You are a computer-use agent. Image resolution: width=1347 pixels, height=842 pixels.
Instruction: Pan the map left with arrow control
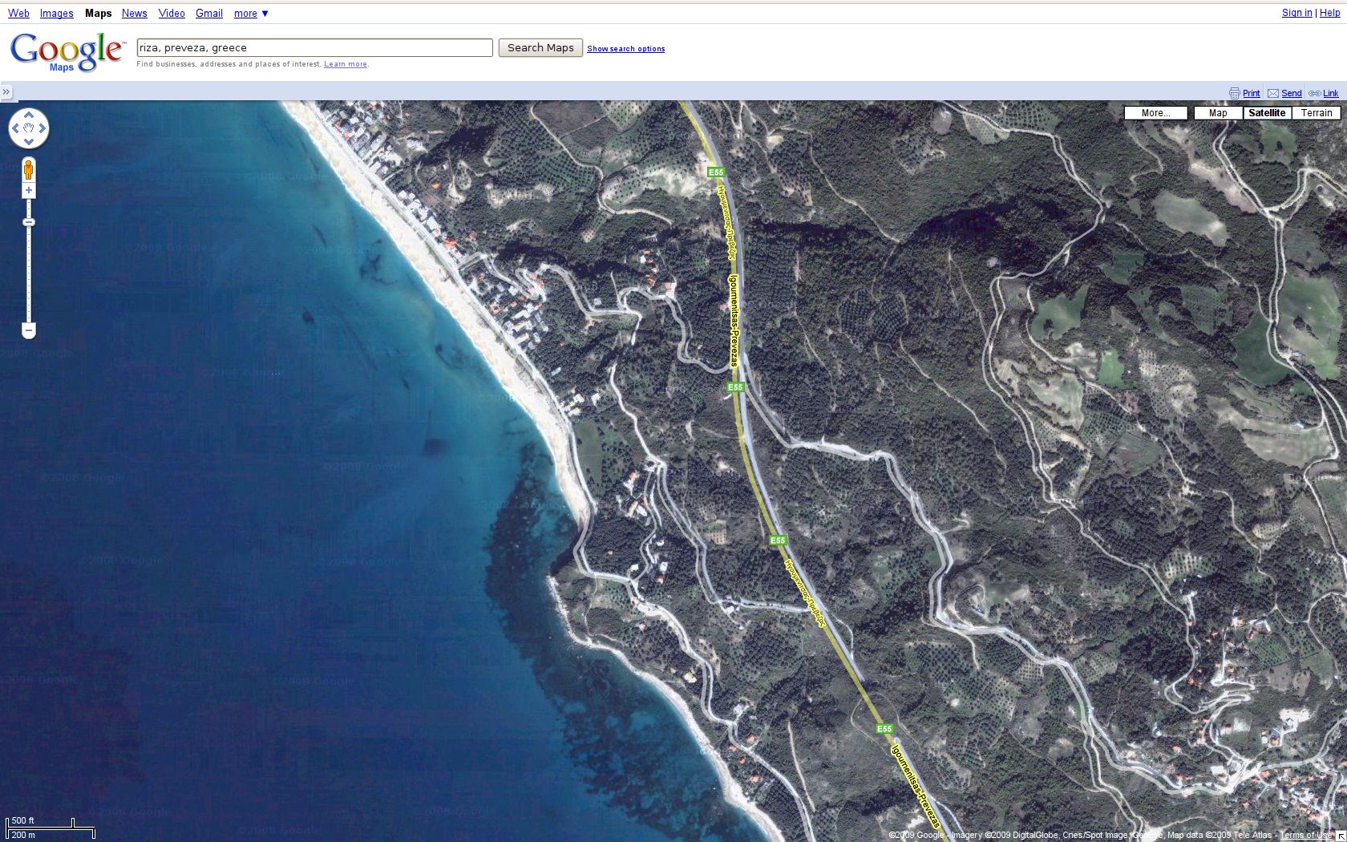15,128
